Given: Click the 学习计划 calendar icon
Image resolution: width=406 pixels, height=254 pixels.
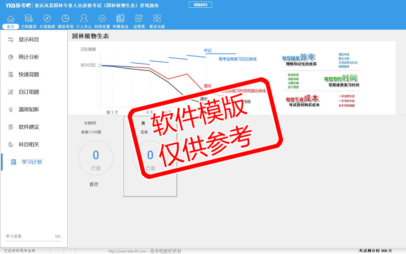Looking at the screenshot, I should 14,162.
